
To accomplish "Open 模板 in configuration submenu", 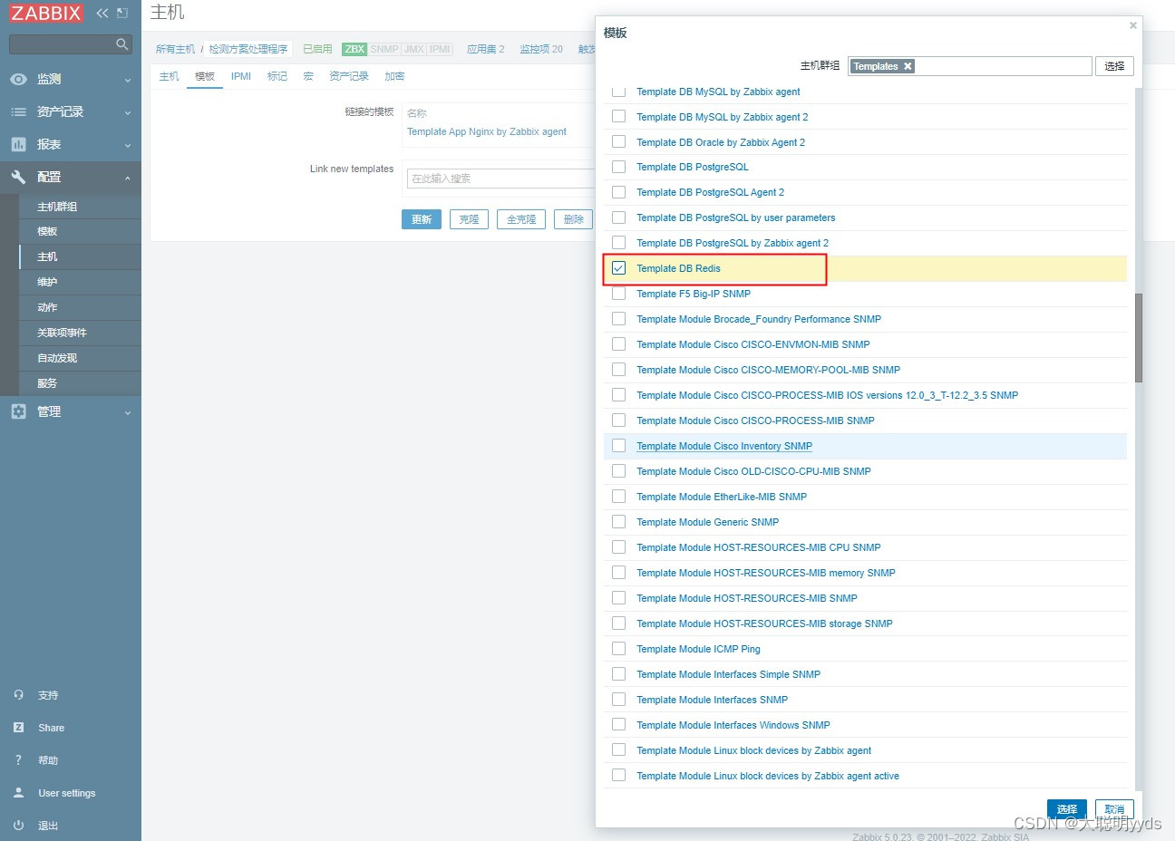I will 80,231.
